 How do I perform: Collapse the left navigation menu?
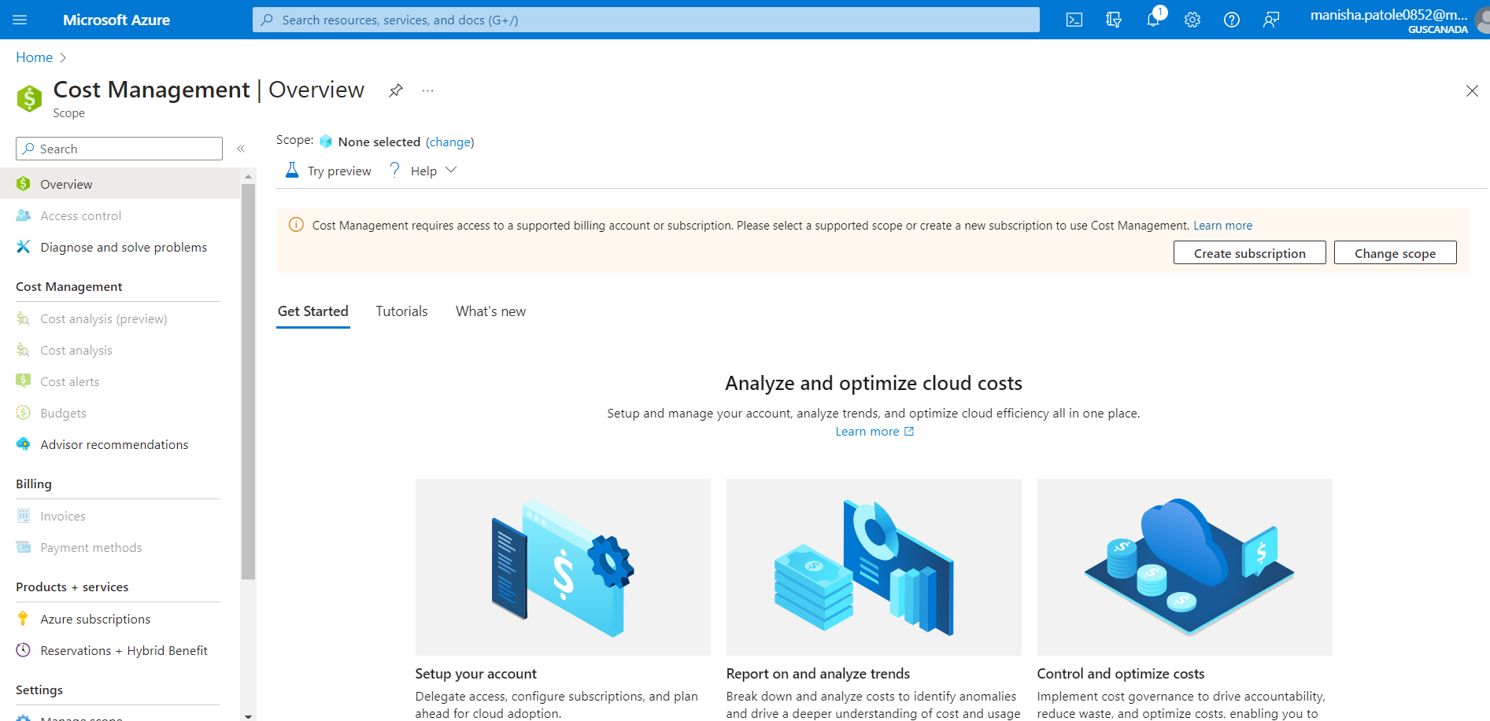tap(241, 149)
